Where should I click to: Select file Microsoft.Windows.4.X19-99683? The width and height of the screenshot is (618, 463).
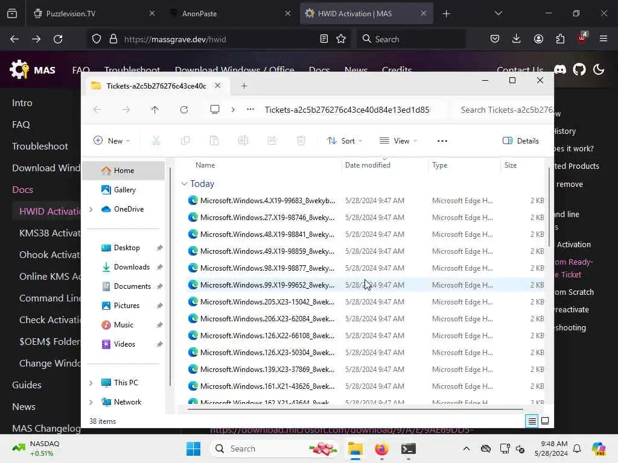[365, 200]
